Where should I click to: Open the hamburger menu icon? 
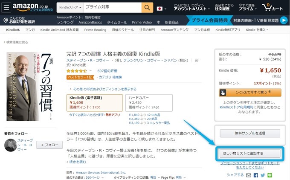tap(6, 8)
